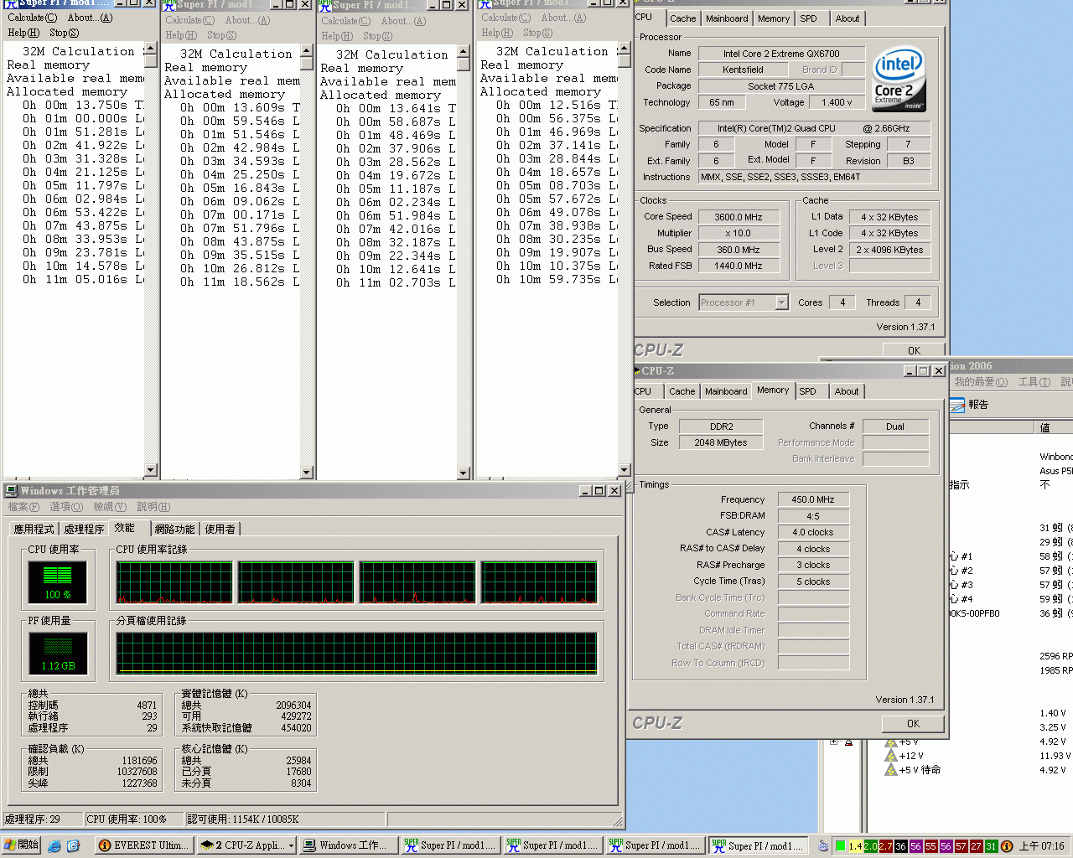Expand the EVEREST tree node plus box
1073x858 pixels.
tap(833, 742)
